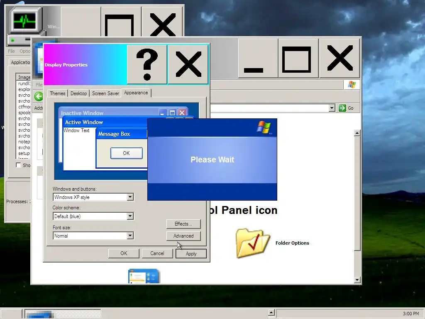Select the Appearance tab
Image resolution: width=425 pixels, height=319 pixels.
[x=136, y=93]
